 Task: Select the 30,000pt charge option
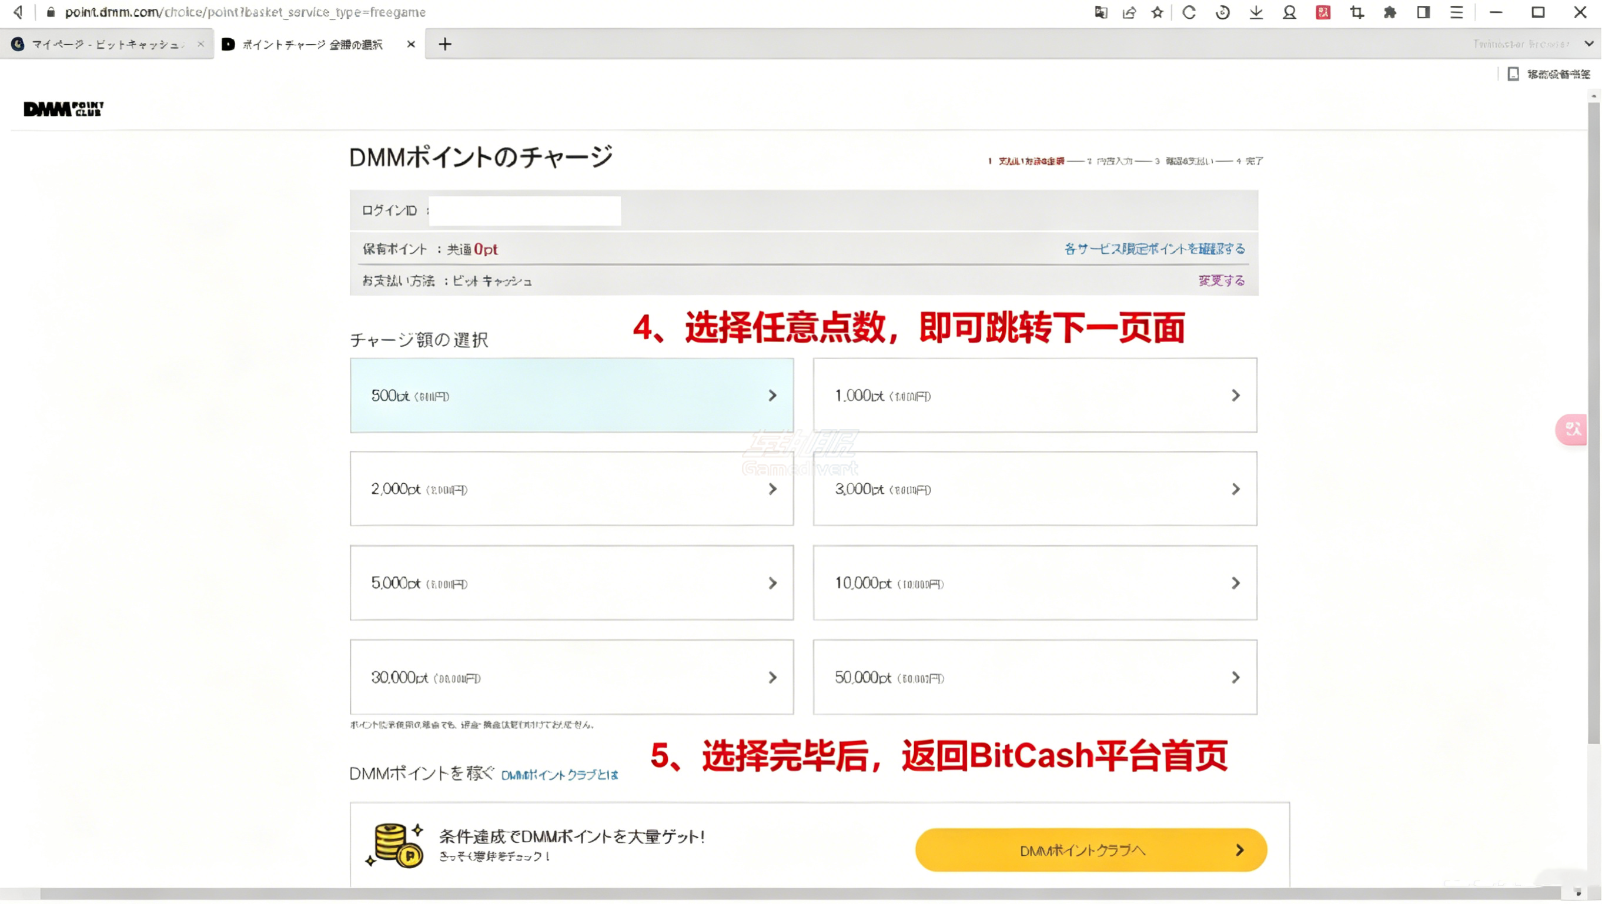click(571, 677)
